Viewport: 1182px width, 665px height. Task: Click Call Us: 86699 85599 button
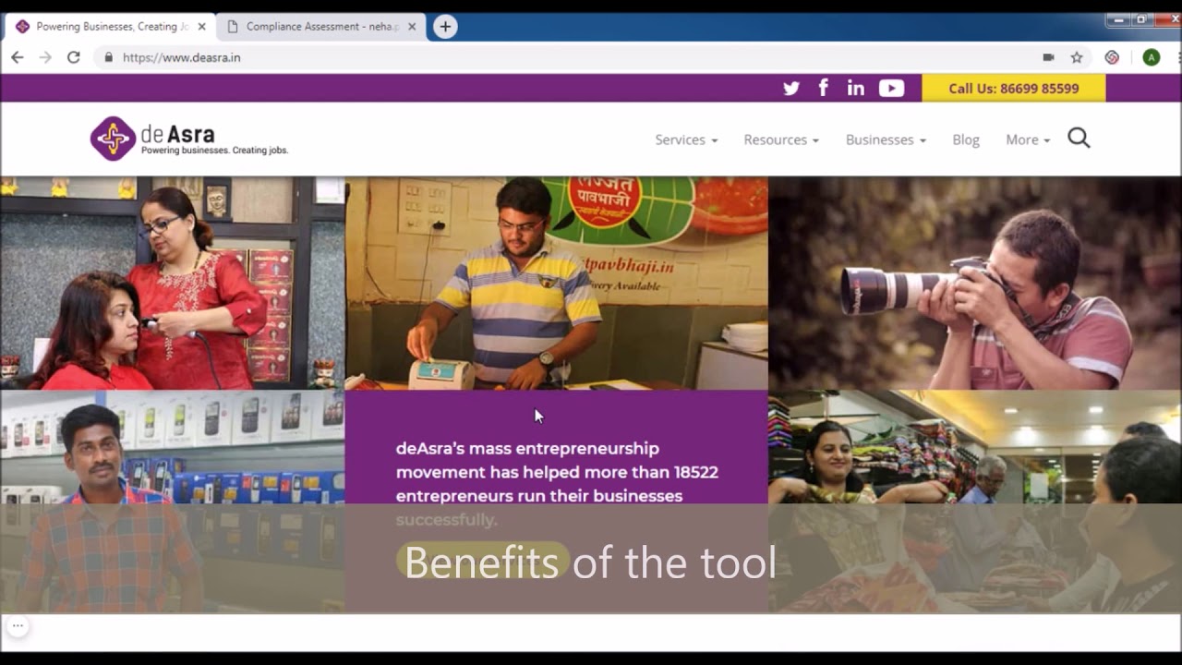click(1014, 89)
